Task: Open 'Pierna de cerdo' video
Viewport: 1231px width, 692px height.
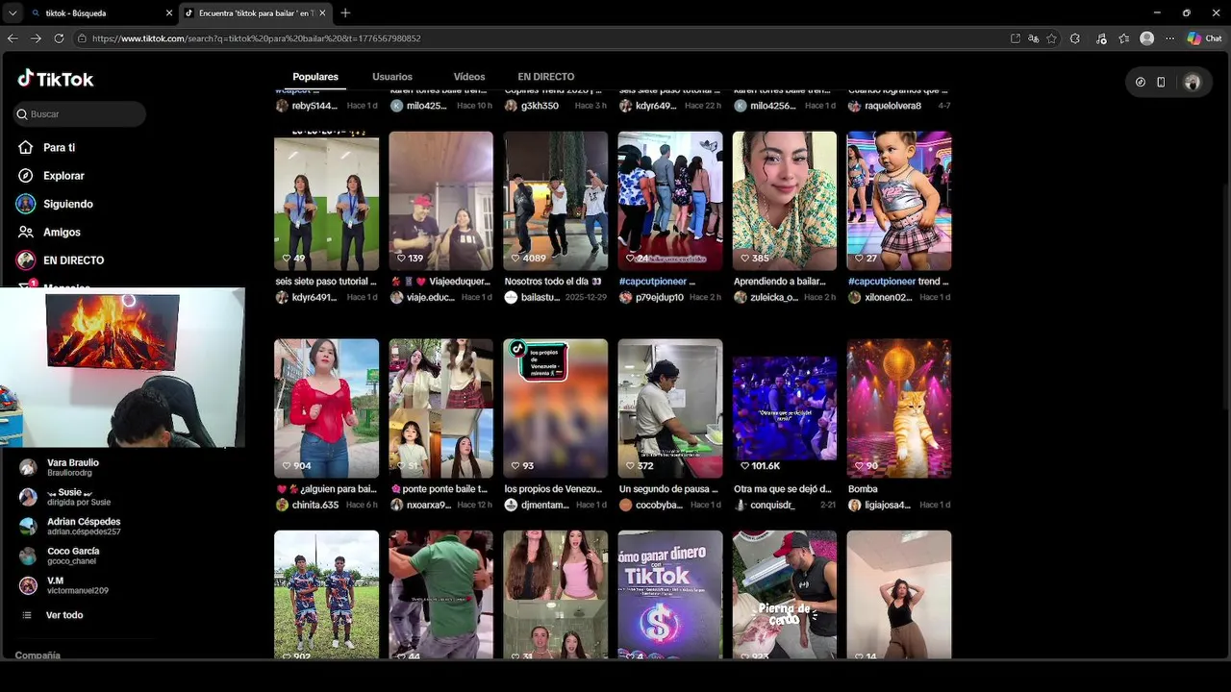Action: pyautogui.click(x=785, y=595)
